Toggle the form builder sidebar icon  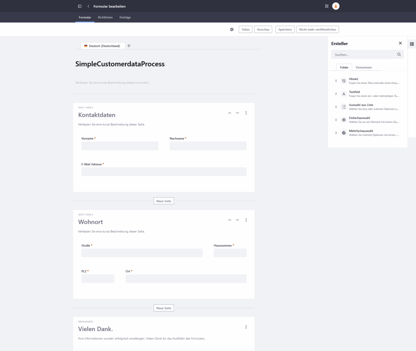[412, 44]
